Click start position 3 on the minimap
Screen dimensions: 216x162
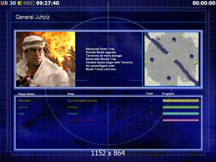(191, 56)
